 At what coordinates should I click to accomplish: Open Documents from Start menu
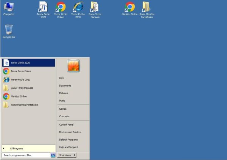click(x=65, y=85)
